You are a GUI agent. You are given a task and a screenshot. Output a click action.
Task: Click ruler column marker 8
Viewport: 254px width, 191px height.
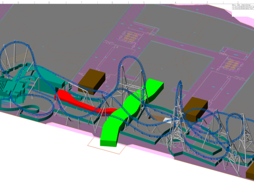49,2
